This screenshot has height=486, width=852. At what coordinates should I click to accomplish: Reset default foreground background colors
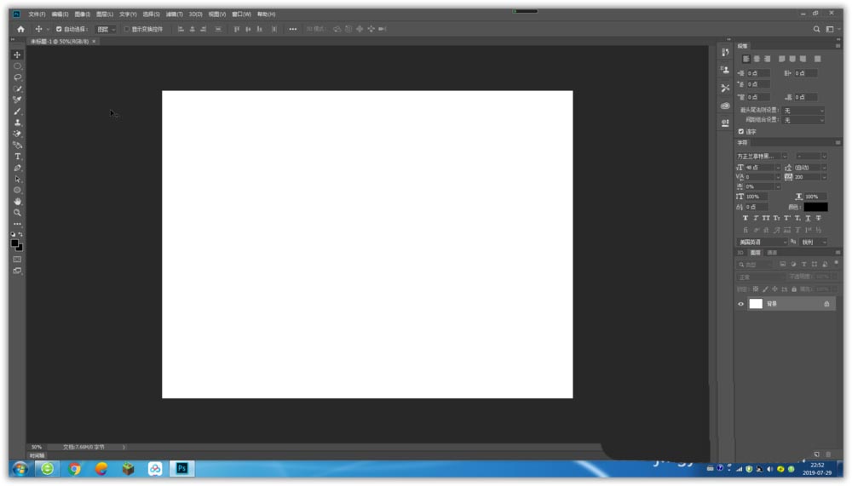click(x=13, y=234)
